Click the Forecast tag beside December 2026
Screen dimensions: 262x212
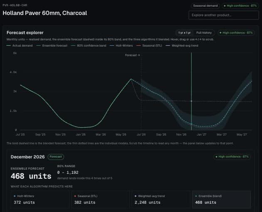[56, 157]
